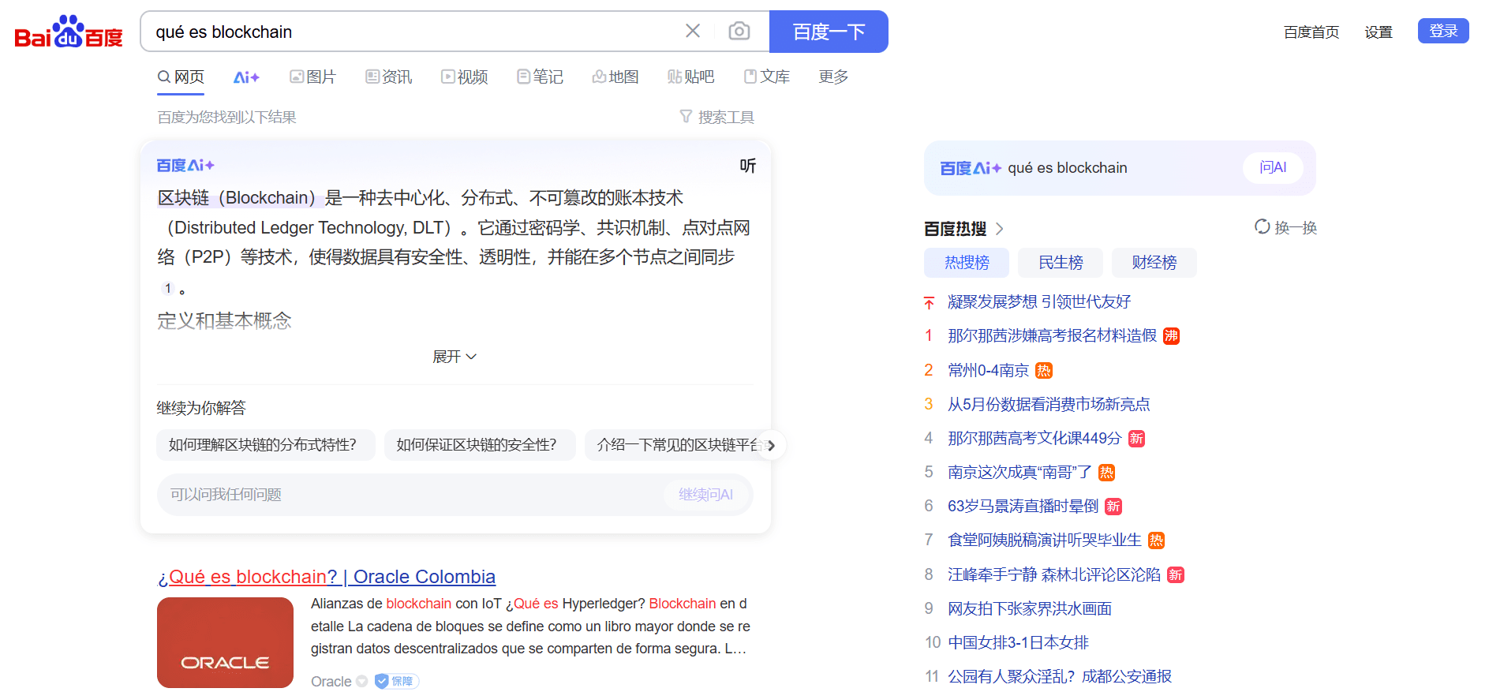The width and height of the screenshot is (1489, 692).
Task: Open 63岁马景涛直播时晕倒
Action: click(1023, 506)
